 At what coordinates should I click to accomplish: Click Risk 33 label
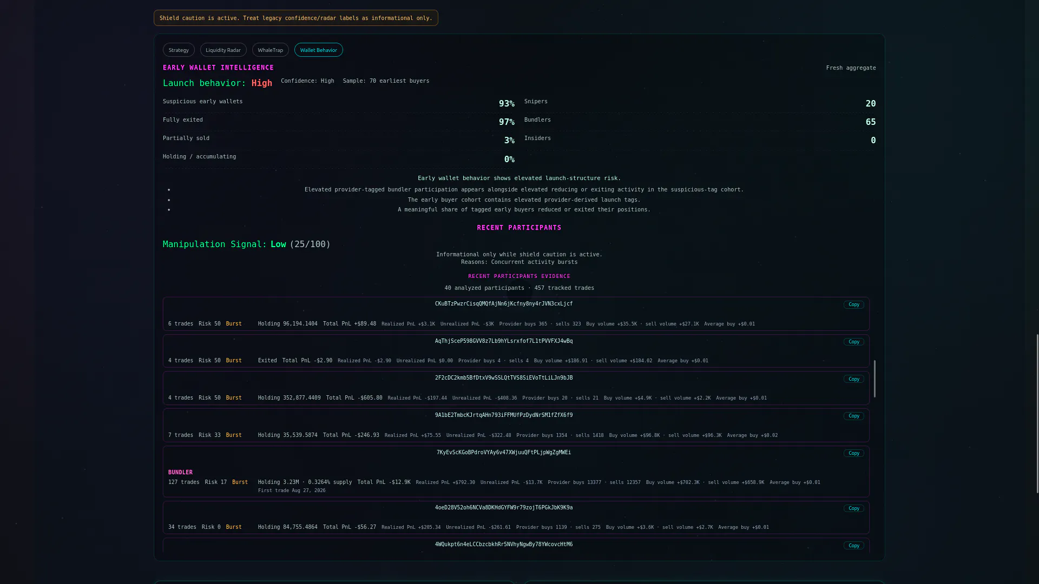pos(209,435)
